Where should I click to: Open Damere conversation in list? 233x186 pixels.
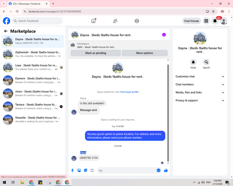[33, 80]
